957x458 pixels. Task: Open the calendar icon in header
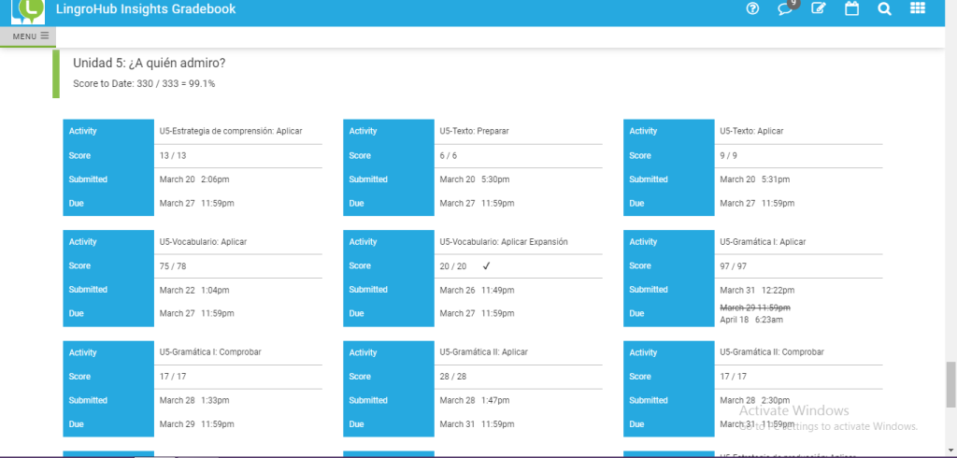852,8
